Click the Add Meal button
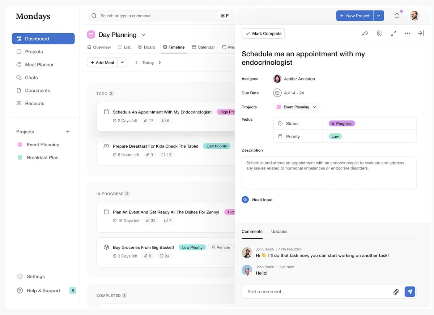 tap(102, 62)
